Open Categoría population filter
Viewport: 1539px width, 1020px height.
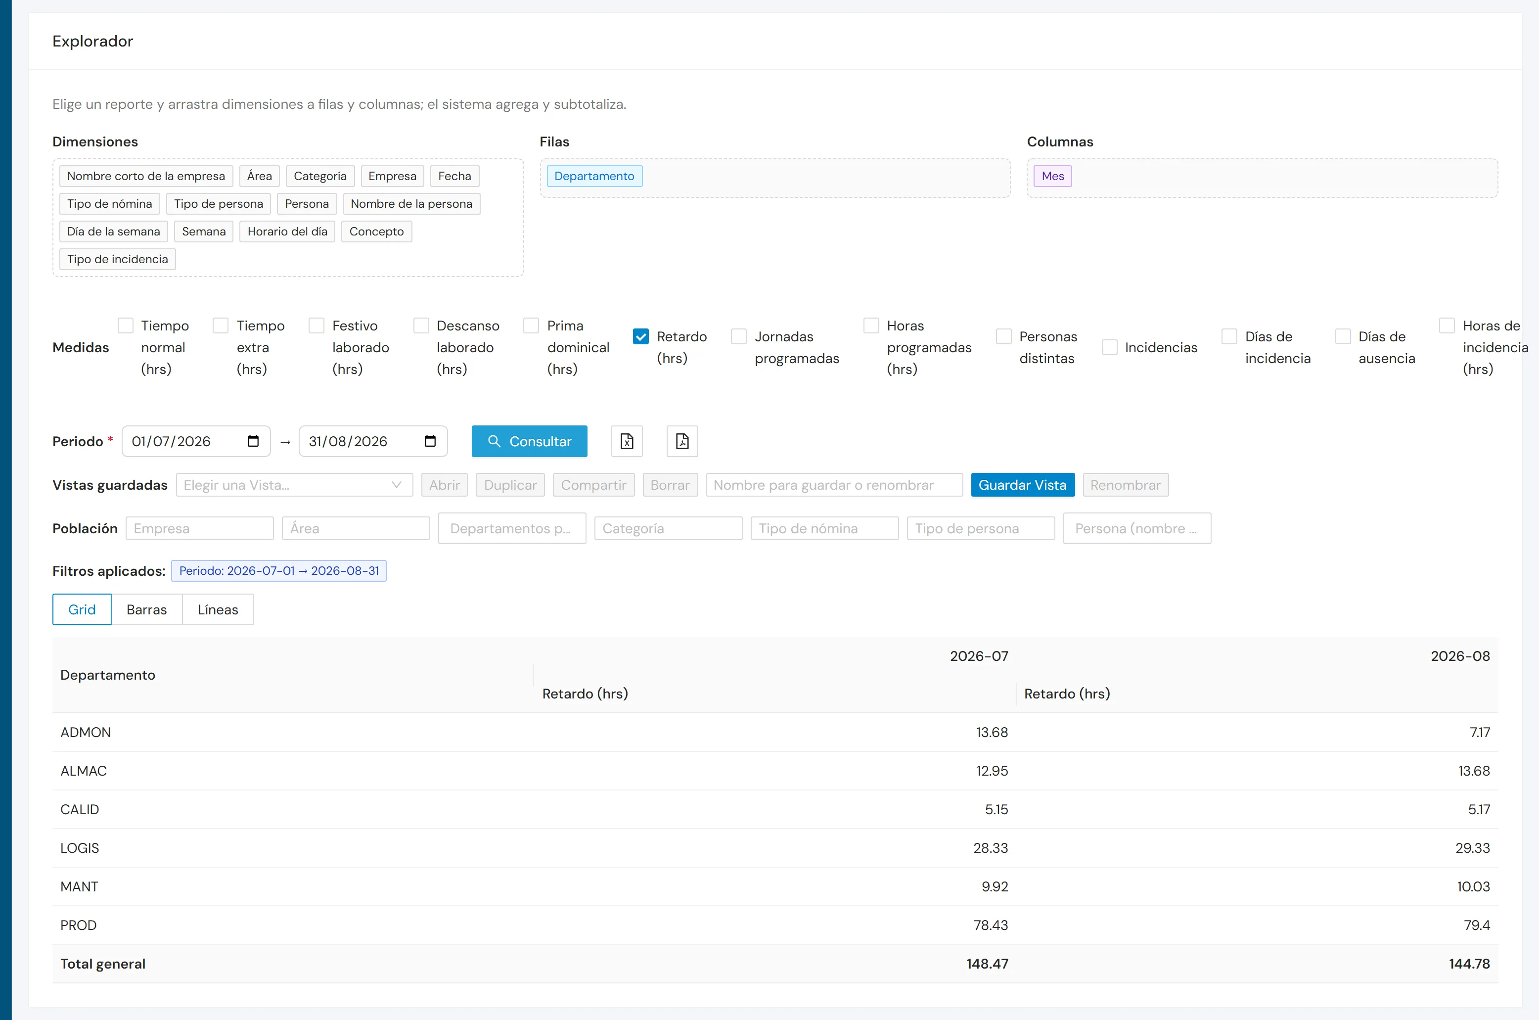[669, 528]
